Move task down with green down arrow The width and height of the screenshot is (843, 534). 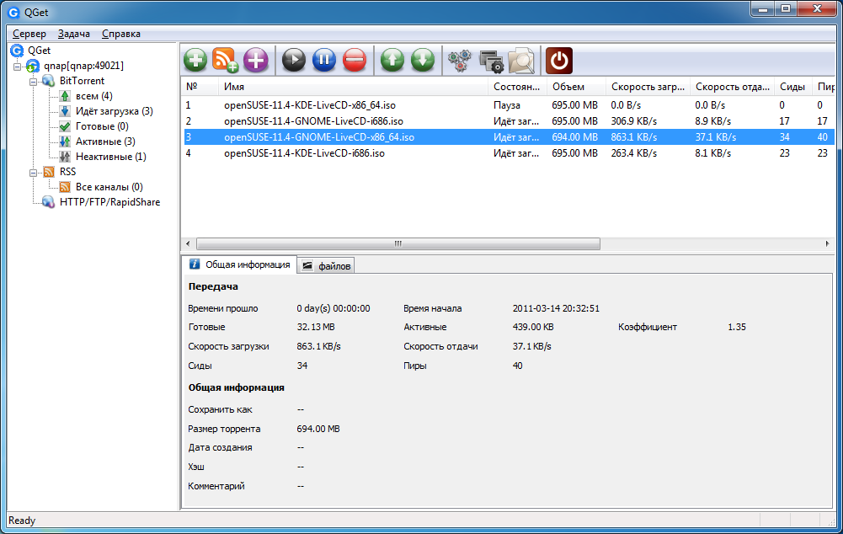coord(423,60)
